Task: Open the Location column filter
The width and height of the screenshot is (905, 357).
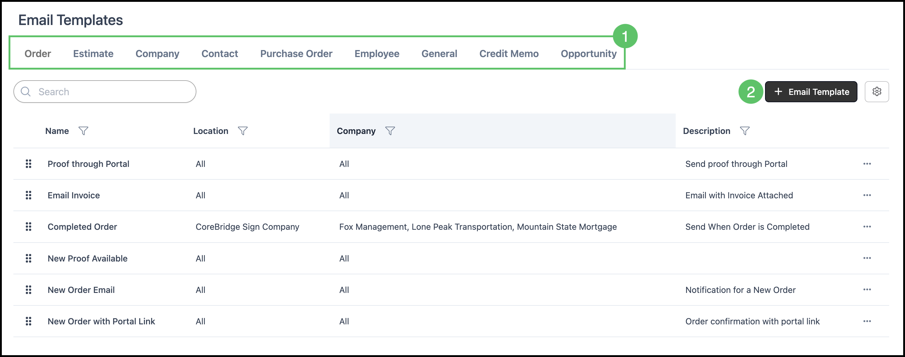Action: tap(242, 131)
